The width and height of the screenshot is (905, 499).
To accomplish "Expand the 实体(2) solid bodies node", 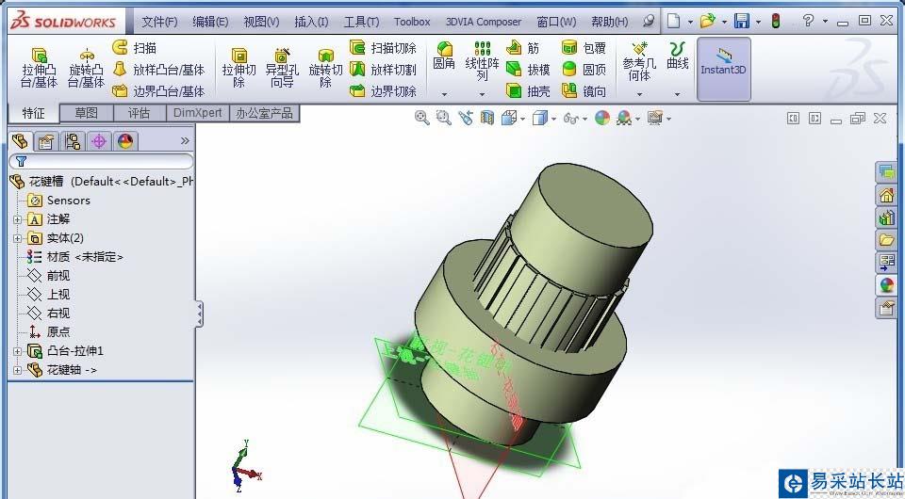I will point(17,238).
